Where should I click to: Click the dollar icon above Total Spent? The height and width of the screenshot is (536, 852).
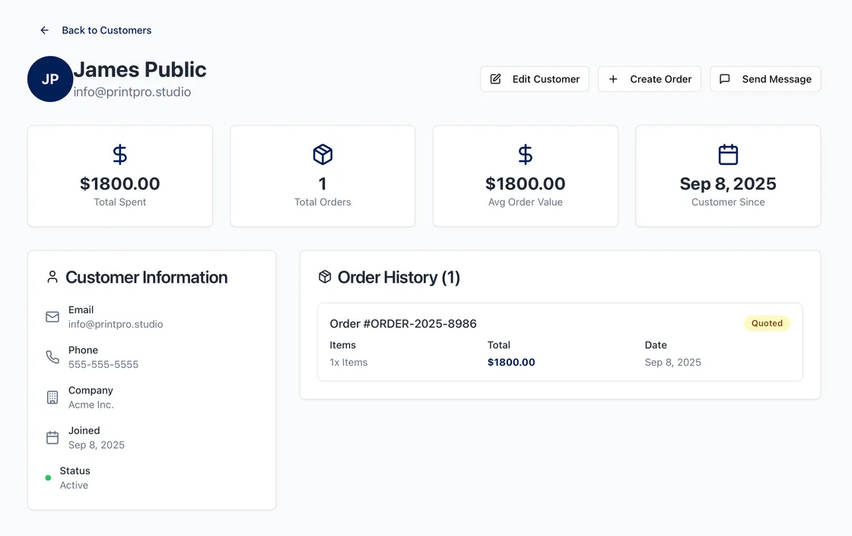coord(119,154)
